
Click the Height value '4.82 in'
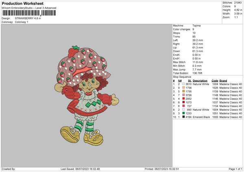point(238,10)
